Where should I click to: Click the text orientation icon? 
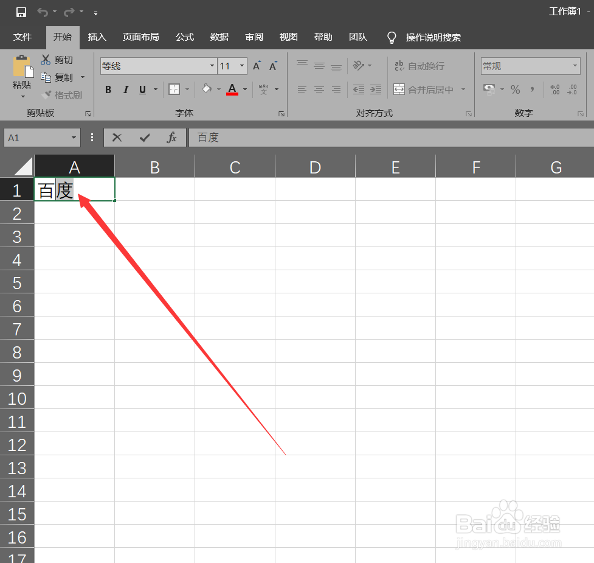[358, 65]
